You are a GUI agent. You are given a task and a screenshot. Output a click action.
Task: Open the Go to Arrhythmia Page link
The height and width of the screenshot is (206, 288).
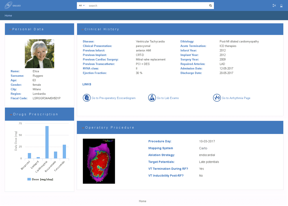click(x=236, y=98)
